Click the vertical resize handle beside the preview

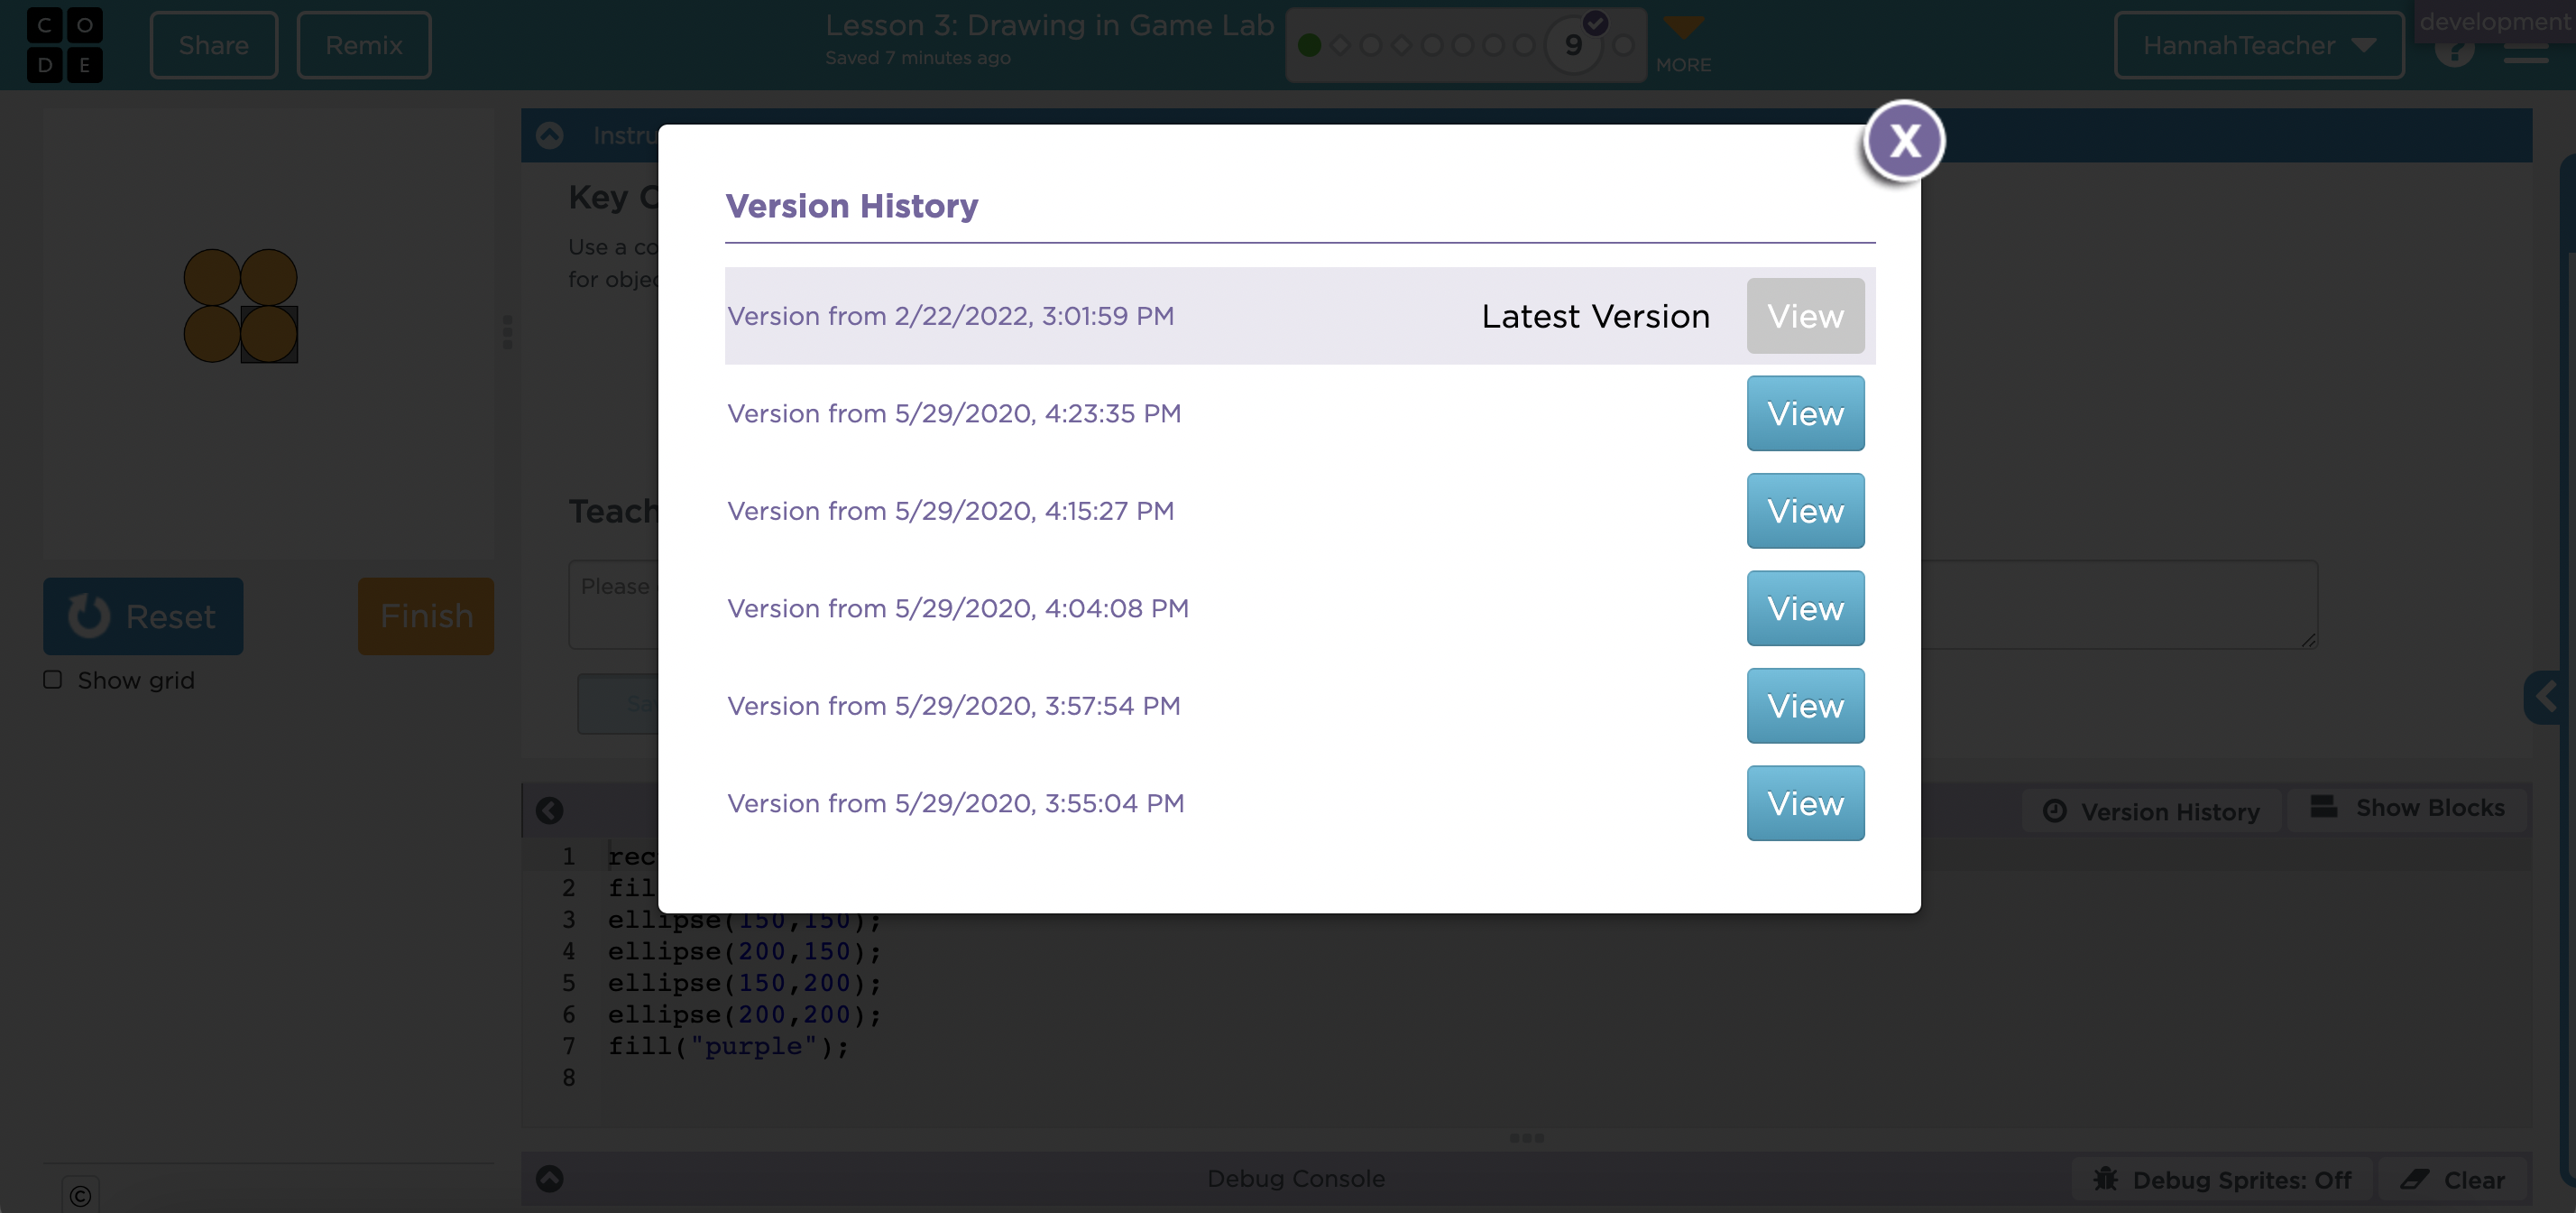click(507, 332)
